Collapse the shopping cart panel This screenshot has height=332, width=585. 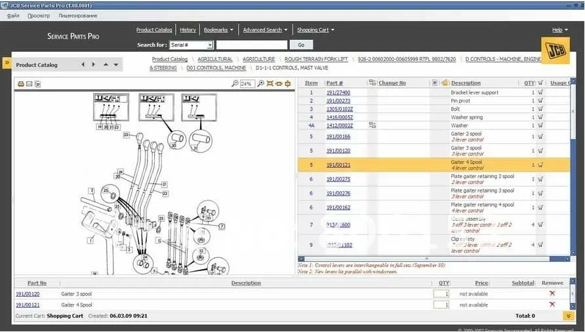(569, 316)
